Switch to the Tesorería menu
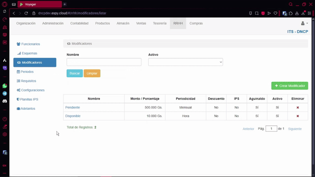Viewport: 315px width, 177px height. [159, 24]
